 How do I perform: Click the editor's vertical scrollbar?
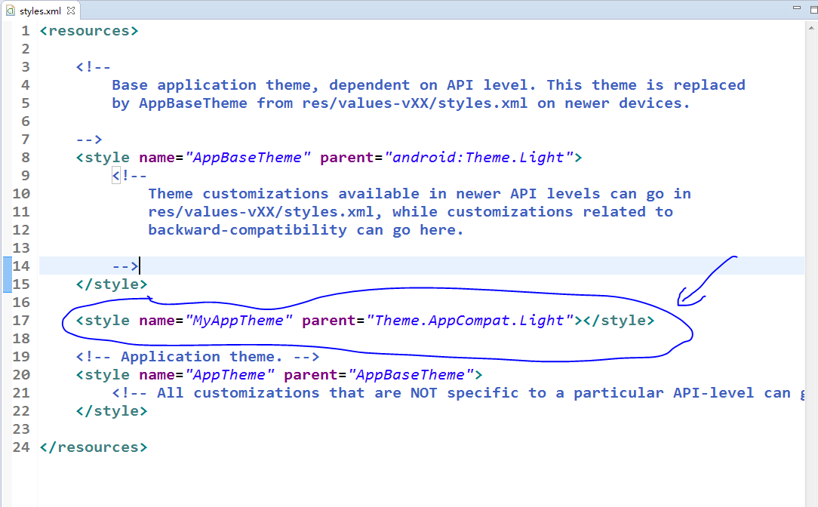(x=811, y=263)
